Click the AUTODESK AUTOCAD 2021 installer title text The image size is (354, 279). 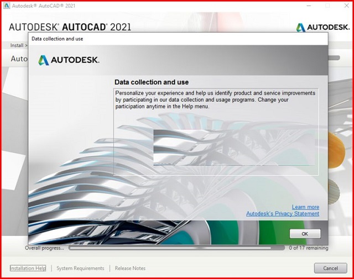[x=70, y=27]
